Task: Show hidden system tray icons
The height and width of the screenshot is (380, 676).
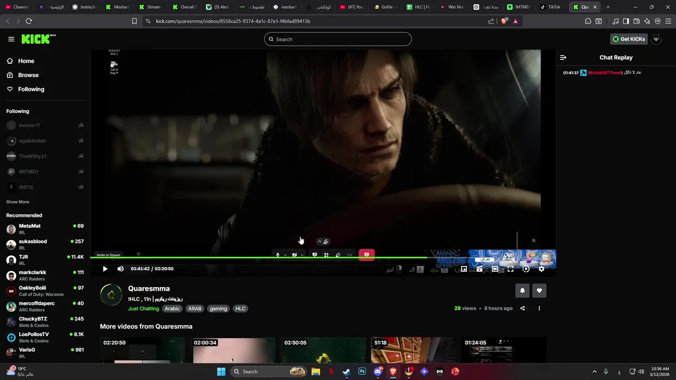Action: (594, 372)
